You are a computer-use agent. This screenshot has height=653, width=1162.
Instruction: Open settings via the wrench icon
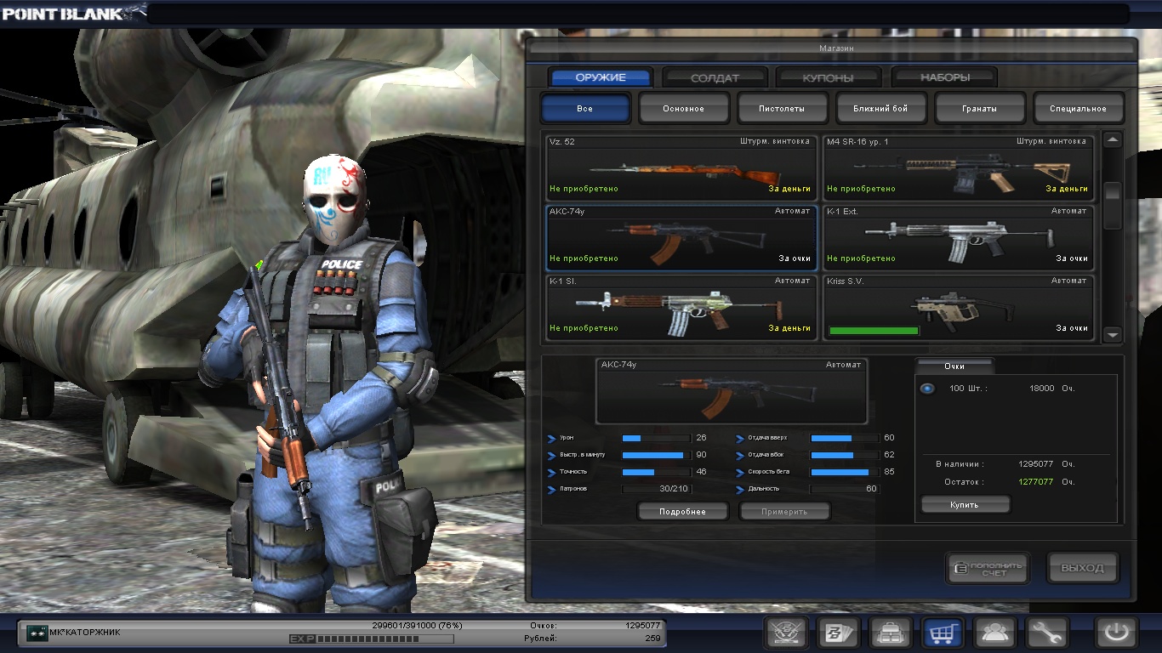coord(1046,633)
